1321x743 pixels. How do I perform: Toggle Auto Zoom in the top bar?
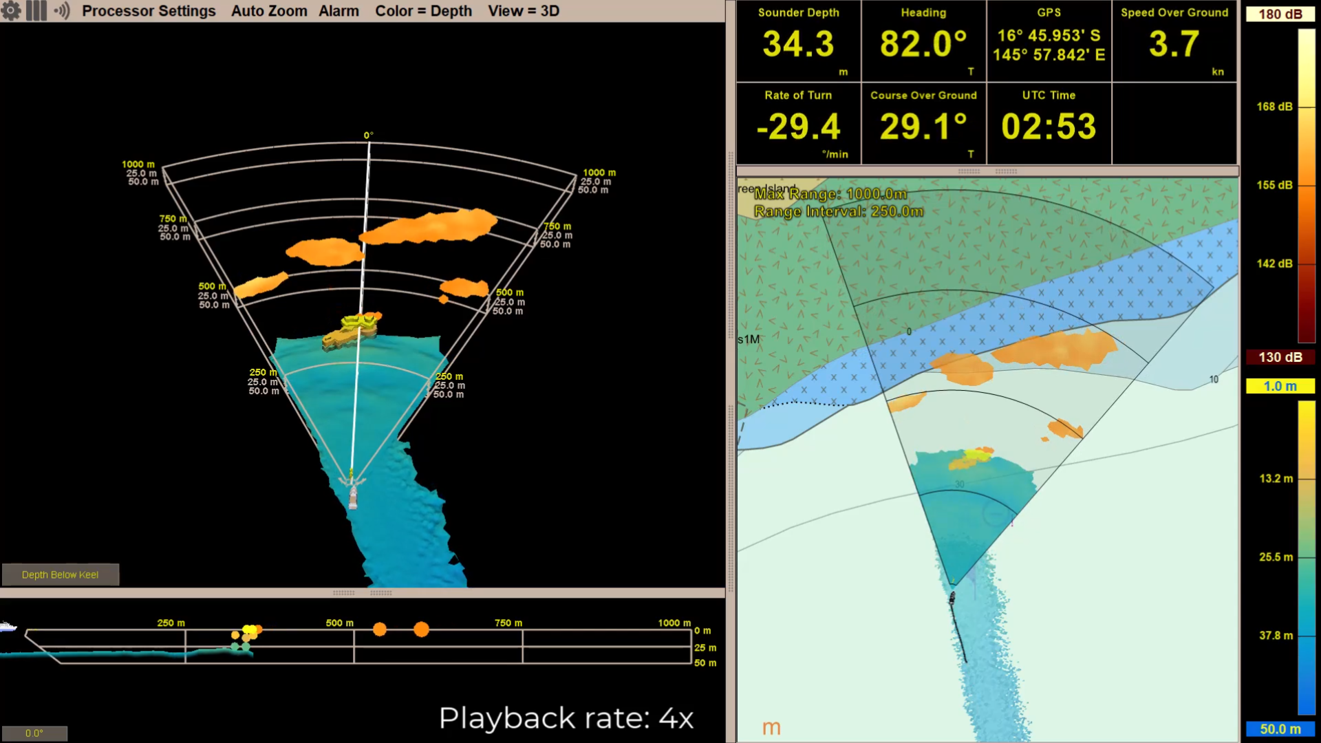tap(269, 11)
